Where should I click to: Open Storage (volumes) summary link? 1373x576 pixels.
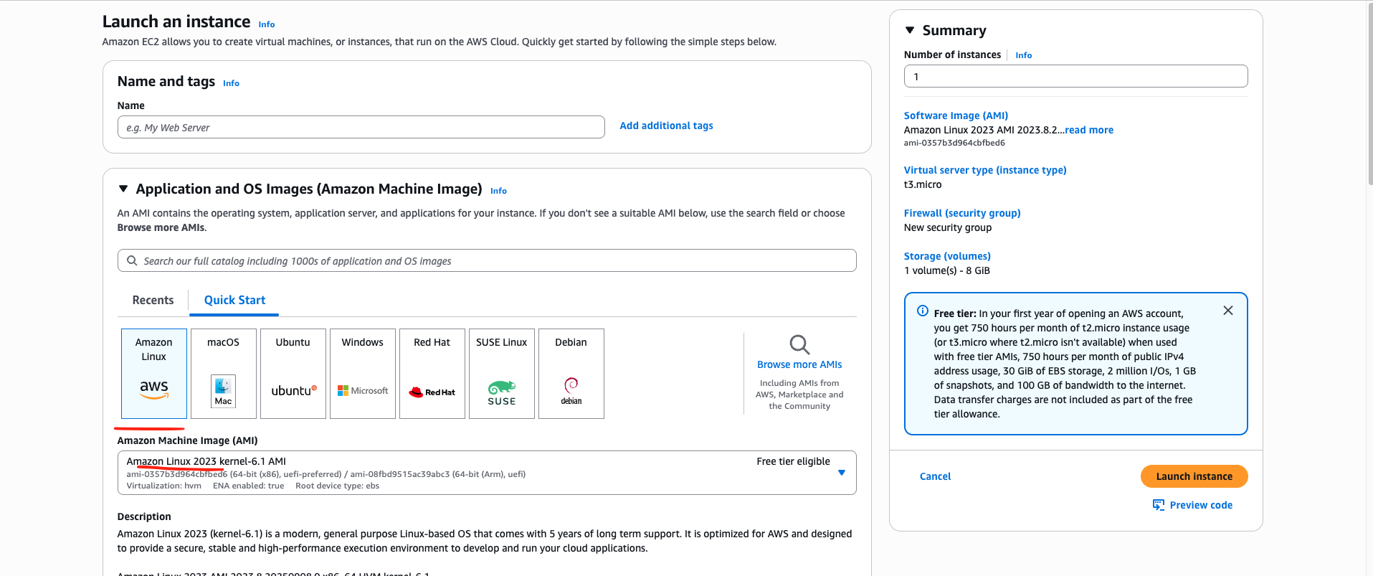[947, 256]
